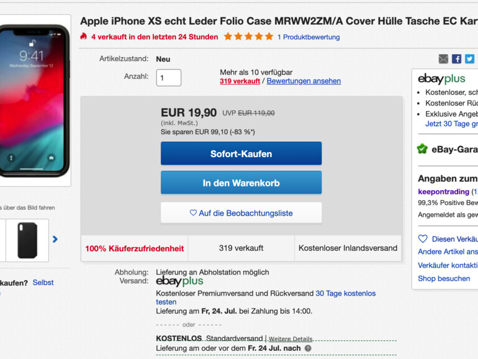Click In den Warenkorb button
478x359 pixels.
pos(241,183)
